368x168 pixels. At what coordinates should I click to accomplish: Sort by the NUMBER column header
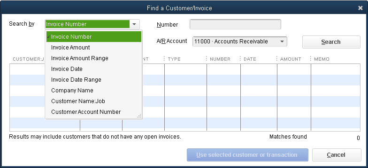click(x=220, y=59)
